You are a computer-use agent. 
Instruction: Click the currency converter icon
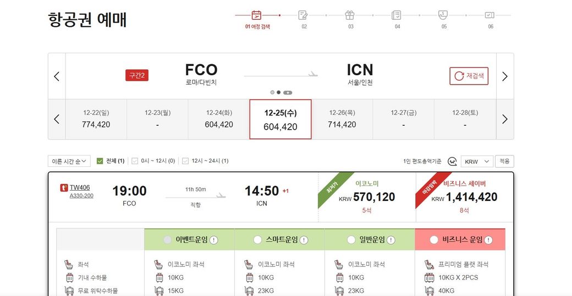click(x=452, y=161)
